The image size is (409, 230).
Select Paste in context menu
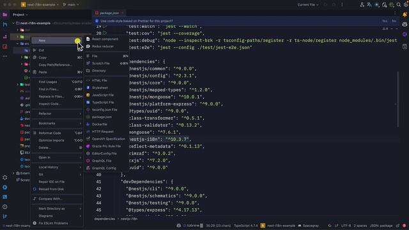pyautogui.click(x=57, y=72)
